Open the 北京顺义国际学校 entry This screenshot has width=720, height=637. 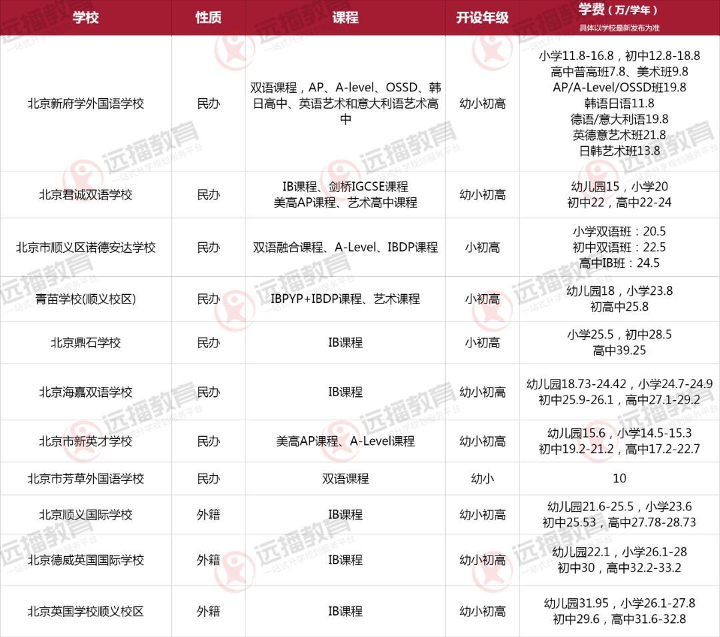coord(85,515)
